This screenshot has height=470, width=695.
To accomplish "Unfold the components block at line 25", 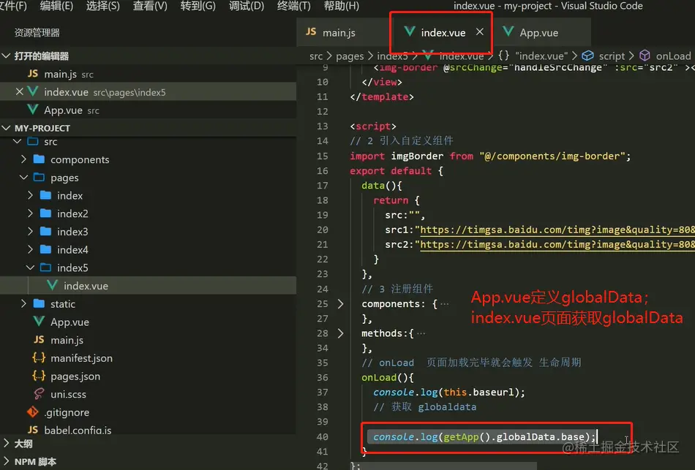I will (x=340, y=304).
